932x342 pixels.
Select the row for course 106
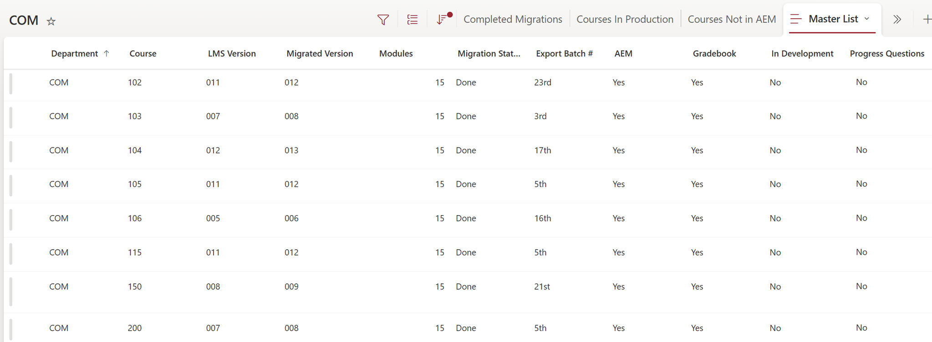11,219
